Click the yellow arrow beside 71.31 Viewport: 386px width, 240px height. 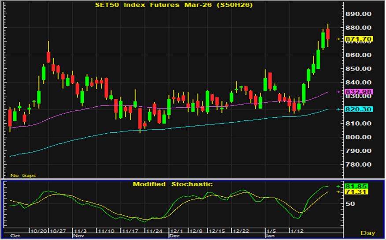coord(338,192)
